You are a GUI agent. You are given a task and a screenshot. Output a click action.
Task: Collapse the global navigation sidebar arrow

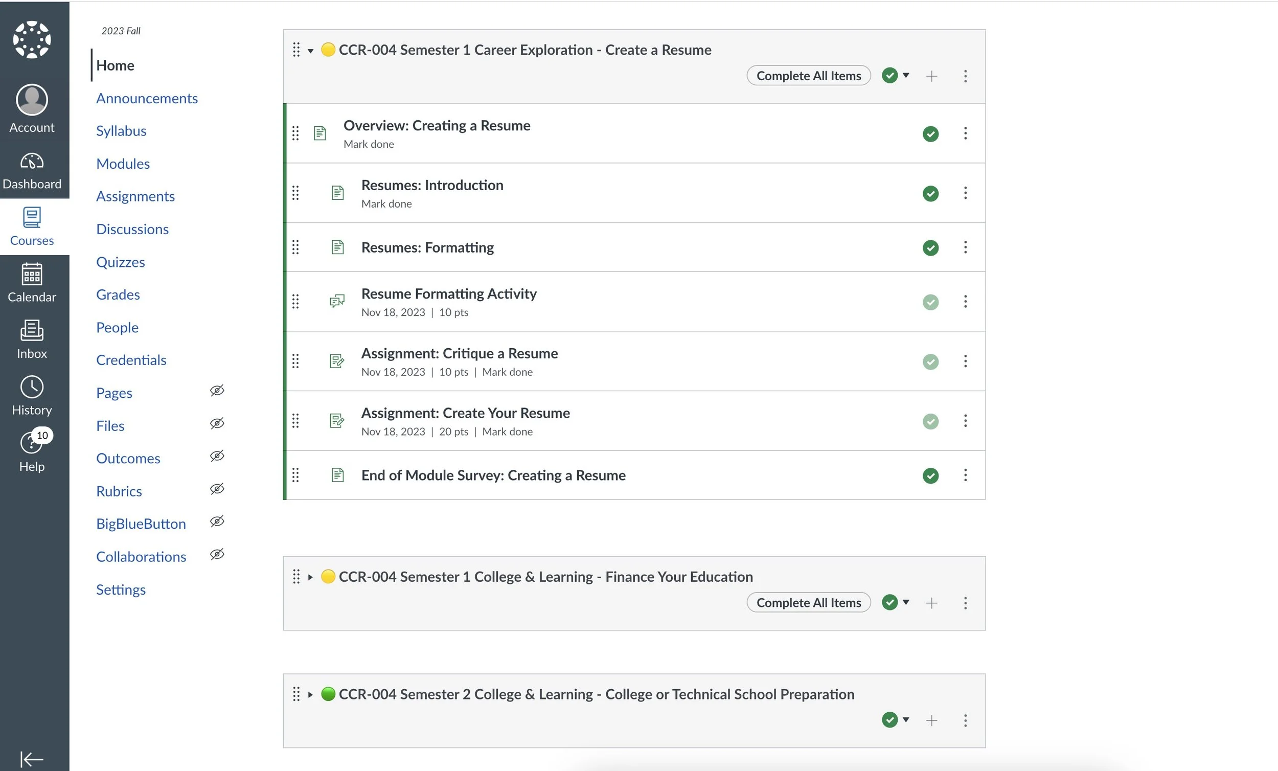coord(32,759)
